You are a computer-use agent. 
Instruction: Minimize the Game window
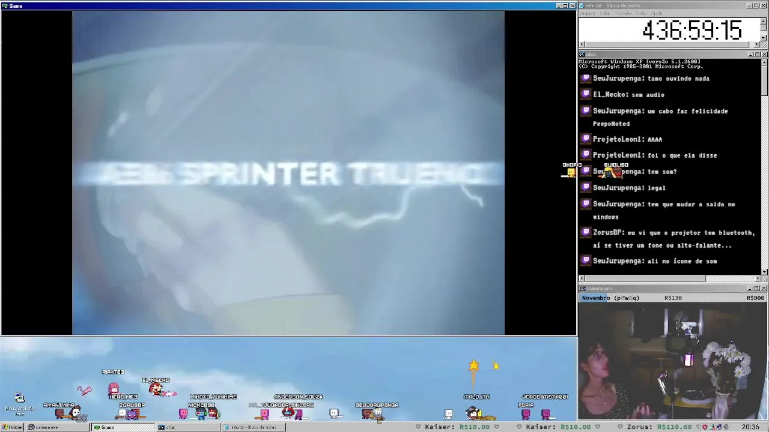tap(558, 5)
